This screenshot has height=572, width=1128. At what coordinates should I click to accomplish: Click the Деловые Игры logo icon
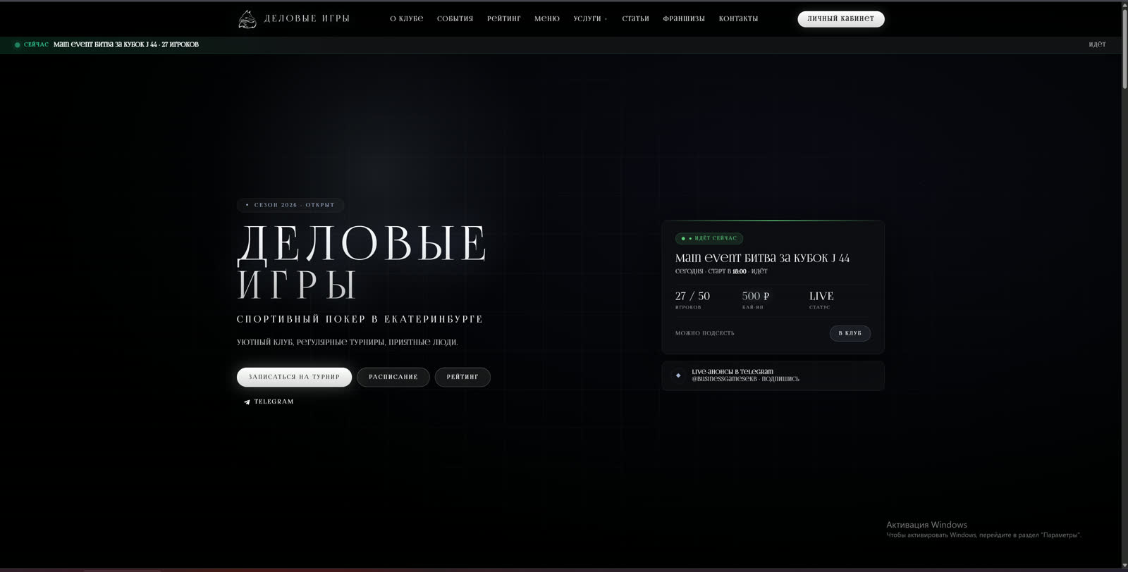coord(247,19)
